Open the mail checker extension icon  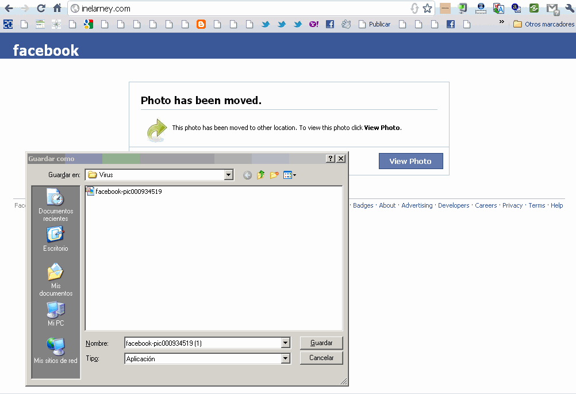(552, 9)
